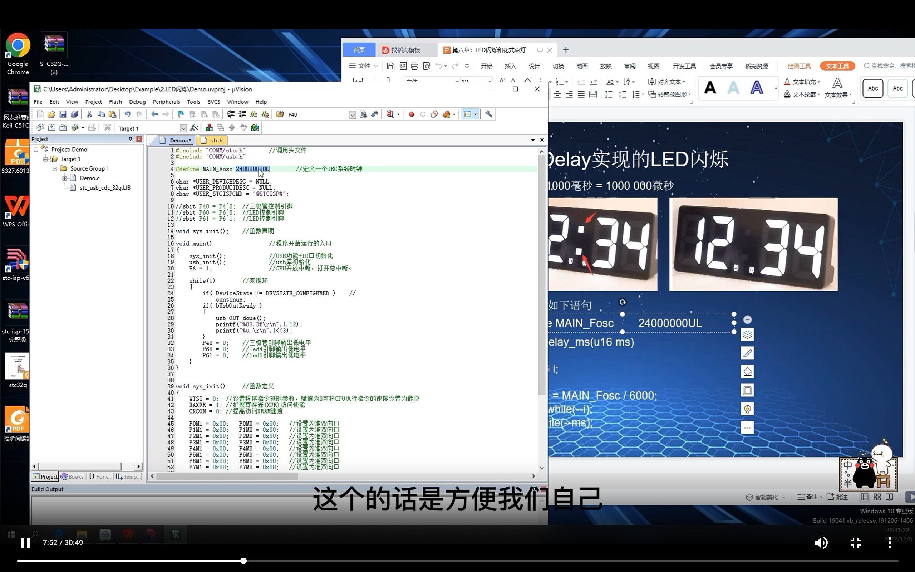Click the New file icon in µVision toolbar
Screen dimensions: 915x572
(40, 114)
